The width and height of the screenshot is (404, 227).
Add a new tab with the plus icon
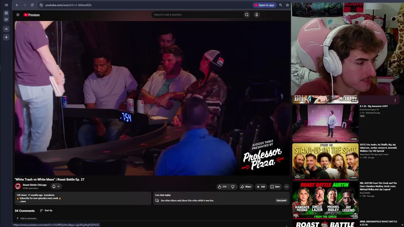(x=6, y=37)
